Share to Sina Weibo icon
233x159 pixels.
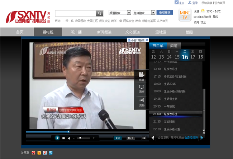tap(33, 153)
